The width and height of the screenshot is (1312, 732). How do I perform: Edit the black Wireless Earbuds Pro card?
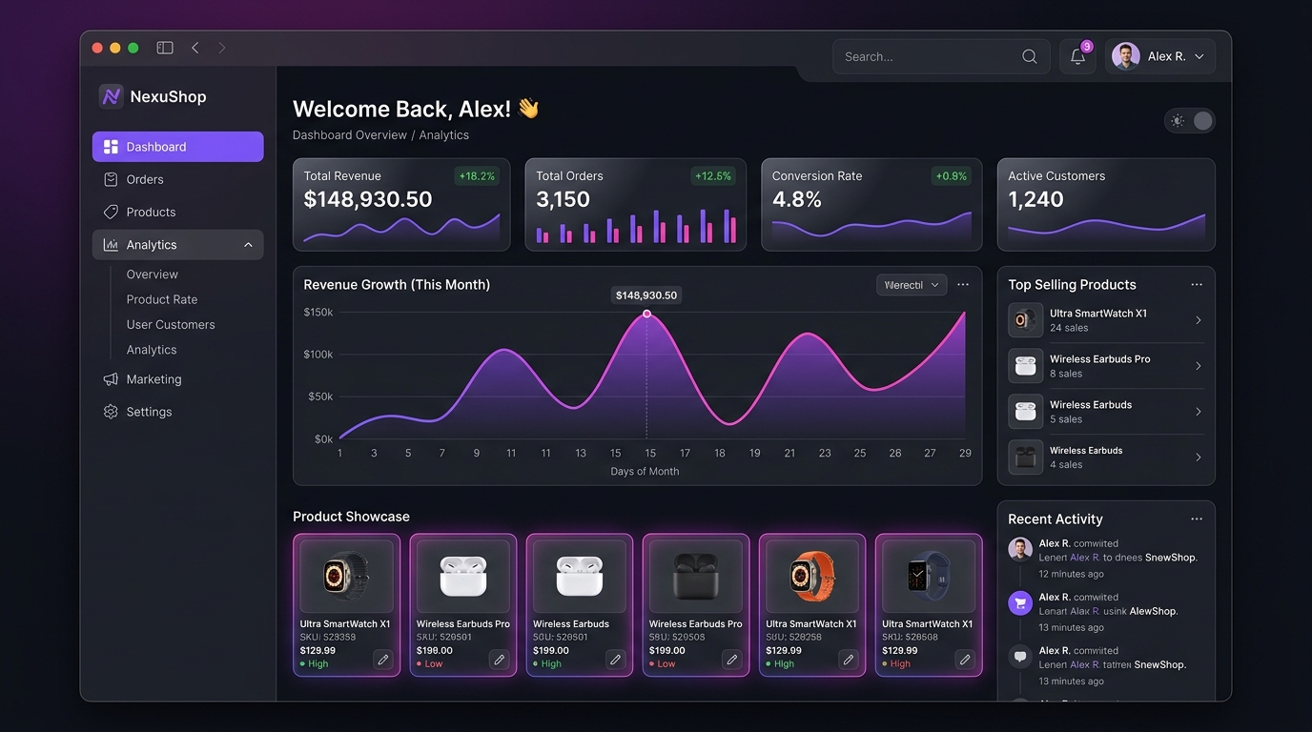click(x=731, y=659)
